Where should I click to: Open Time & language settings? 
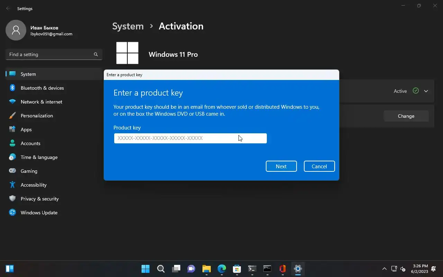(54, 157)
